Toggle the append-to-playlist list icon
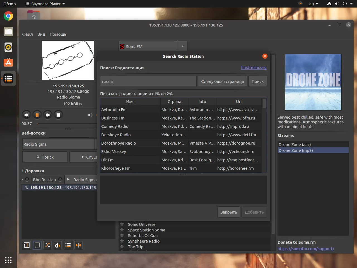357x268 pixels. (68, 245)
